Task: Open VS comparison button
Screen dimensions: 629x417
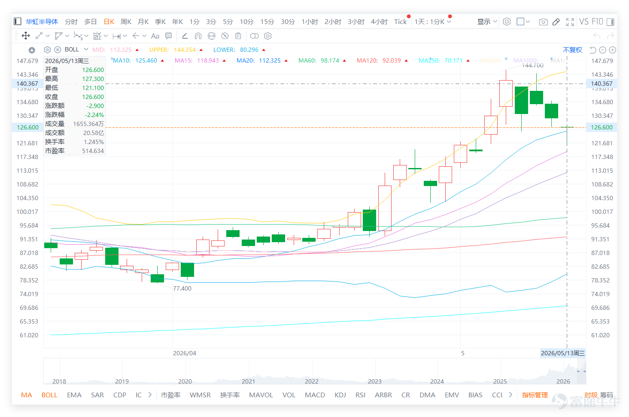Action: click(584, 21)
